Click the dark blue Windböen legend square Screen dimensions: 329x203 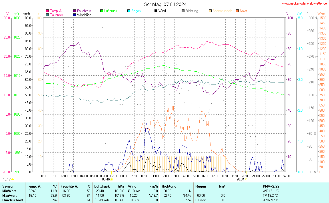click(x=75, y=15)
